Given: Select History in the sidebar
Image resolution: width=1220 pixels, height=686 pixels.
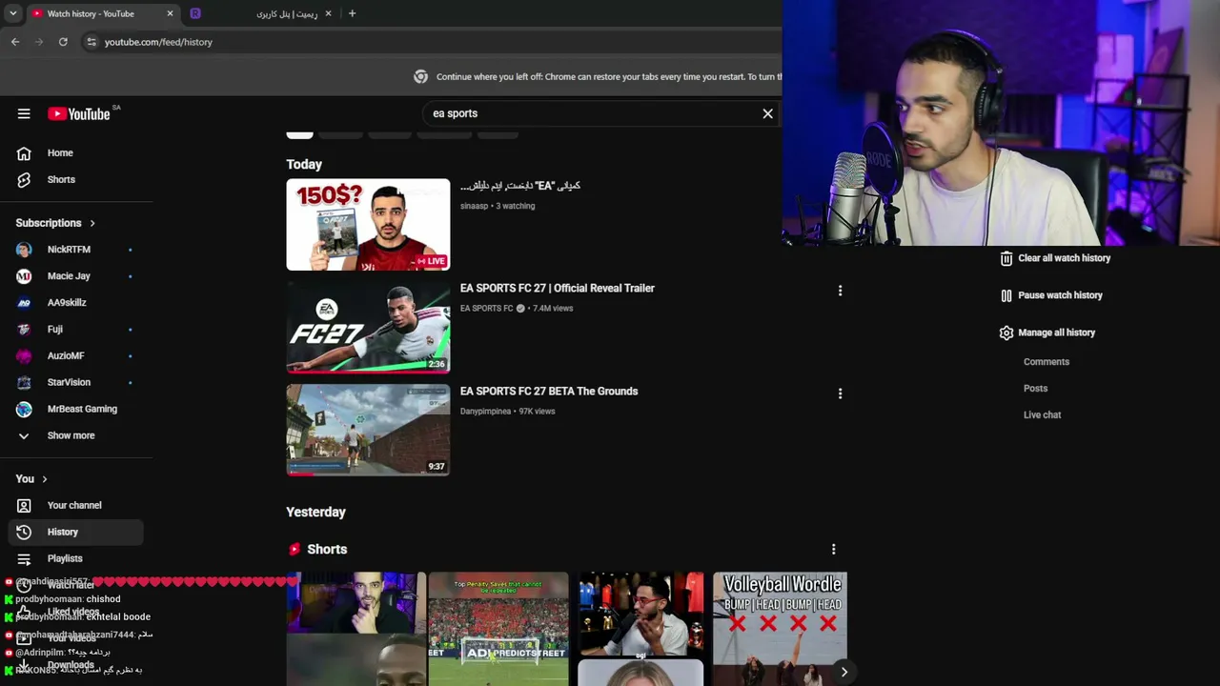Looking at the screenshot, I should click(x=76, y=532).
